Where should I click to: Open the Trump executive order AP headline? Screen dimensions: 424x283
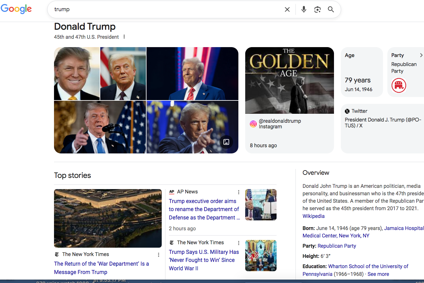point(205,209)
